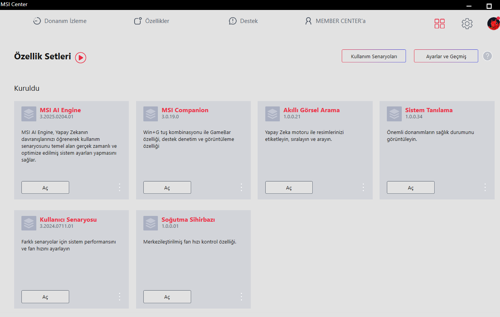The image size is (500, 317).
Task: Open Kullanıcı Senaryosu with Aç
Action: pos(45,297)
